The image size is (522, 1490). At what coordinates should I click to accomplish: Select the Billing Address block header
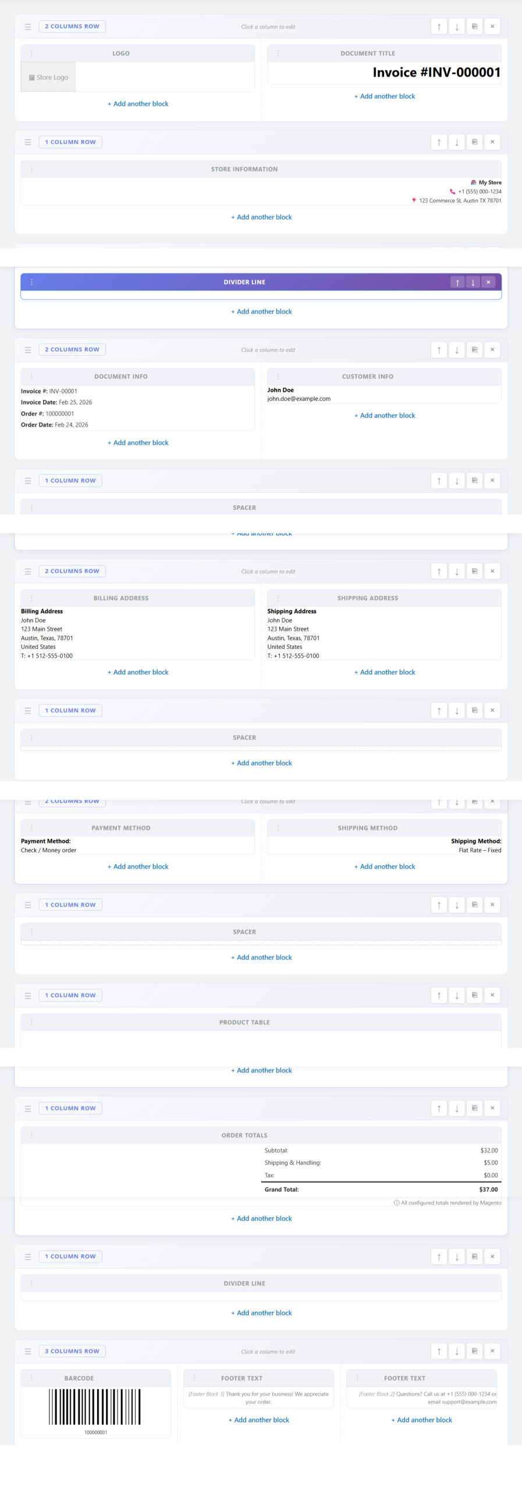pyautogui.click(x=137, y=598)
